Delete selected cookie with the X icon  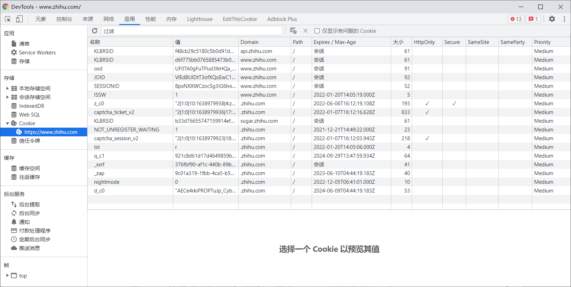point(305,31)
